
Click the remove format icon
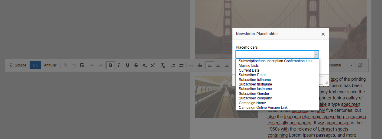tap(163, 65)
